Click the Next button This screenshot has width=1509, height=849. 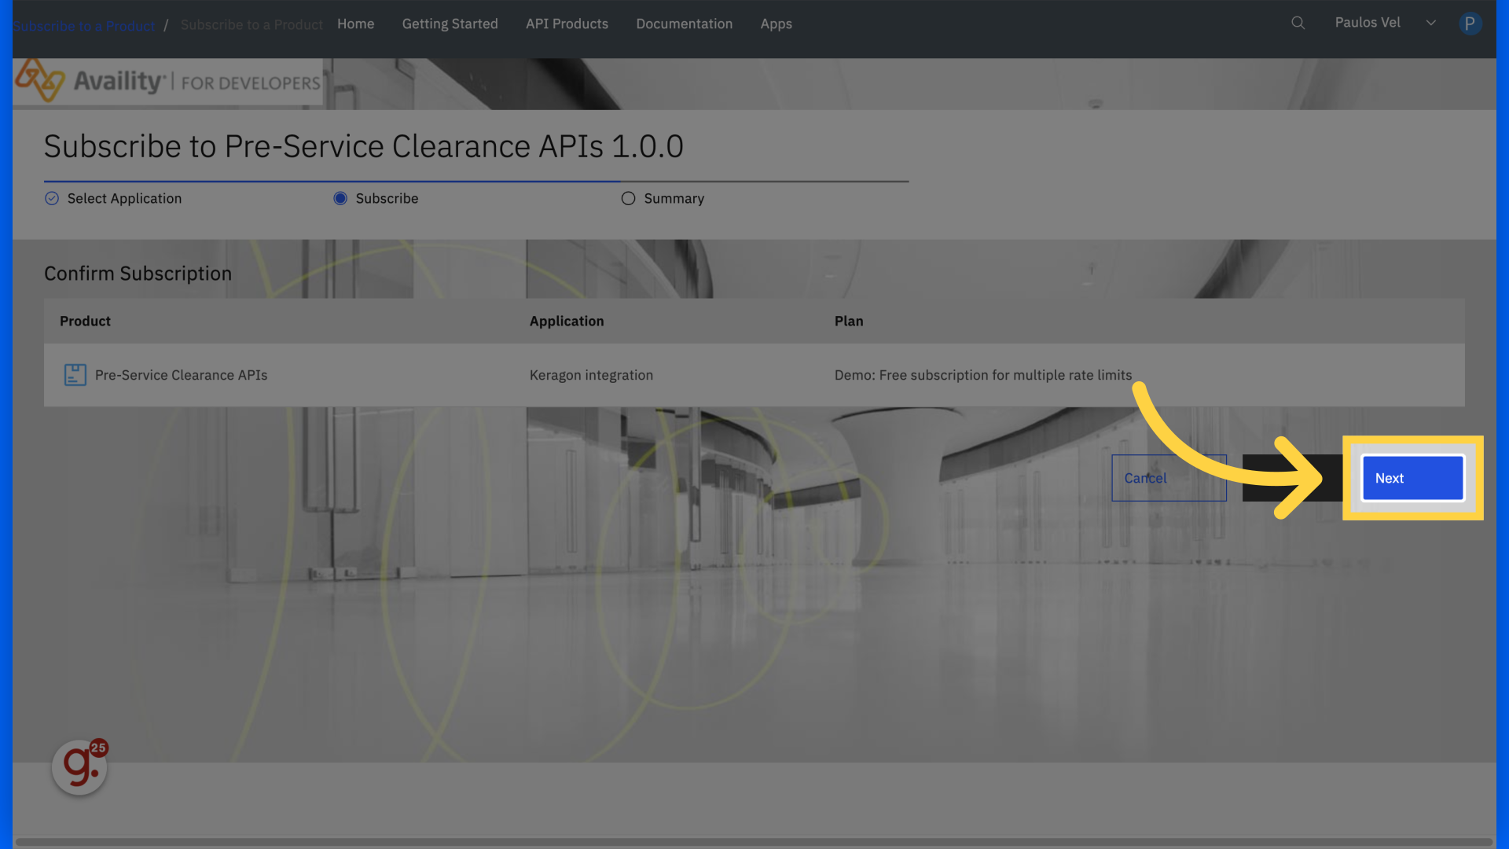pos(1412,478)
